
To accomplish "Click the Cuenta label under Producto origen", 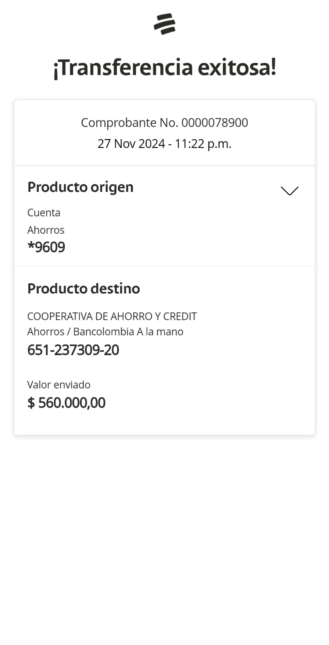I will 43,212.
